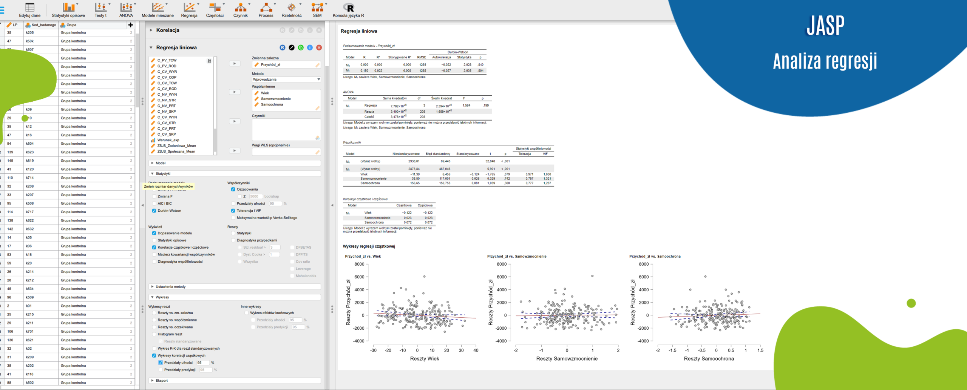Expand the Eksport section
Image resolution: width=967 pixels, height=390 pixels.
click(x=162, y=381)
